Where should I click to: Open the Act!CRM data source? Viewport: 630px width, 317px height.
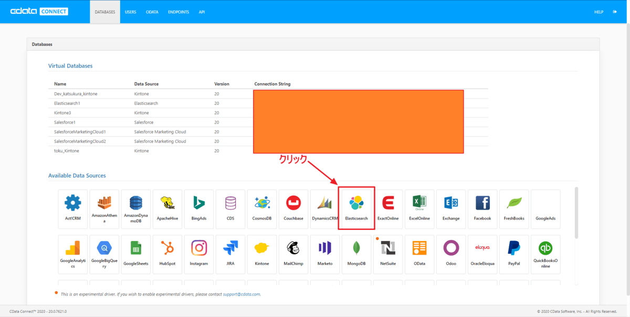[73, 209]
